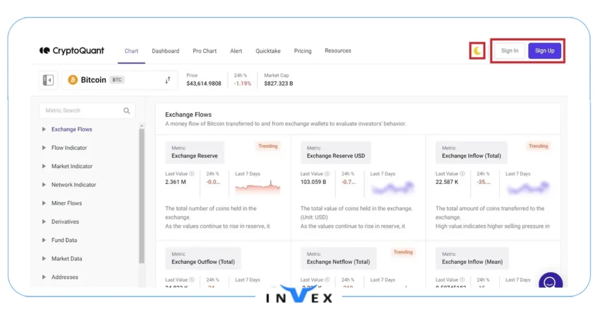Collapse the sidebar panel icon
598x314 pixels.
[x=48, y=80]
